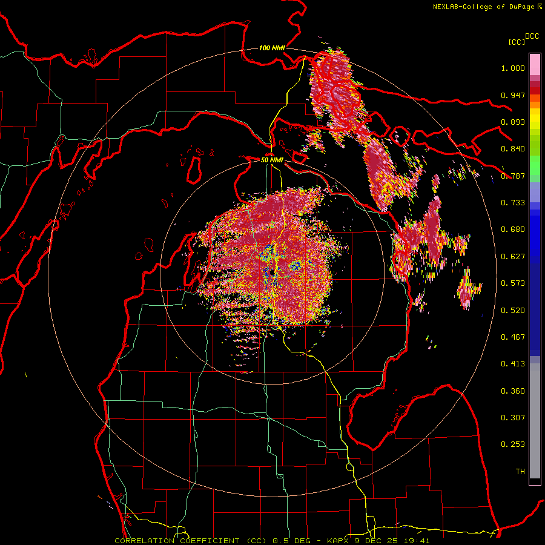Click the 0.573 scale value
The height and width of the screenshot is (545, 545).
513,283
